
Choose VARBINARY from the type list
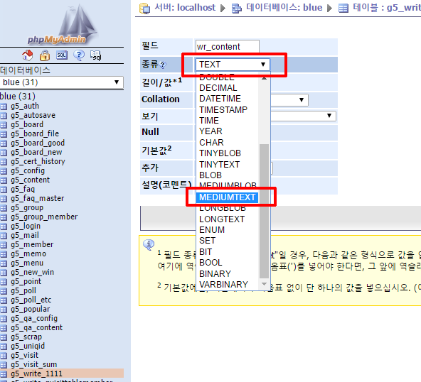tap(223, 285)
